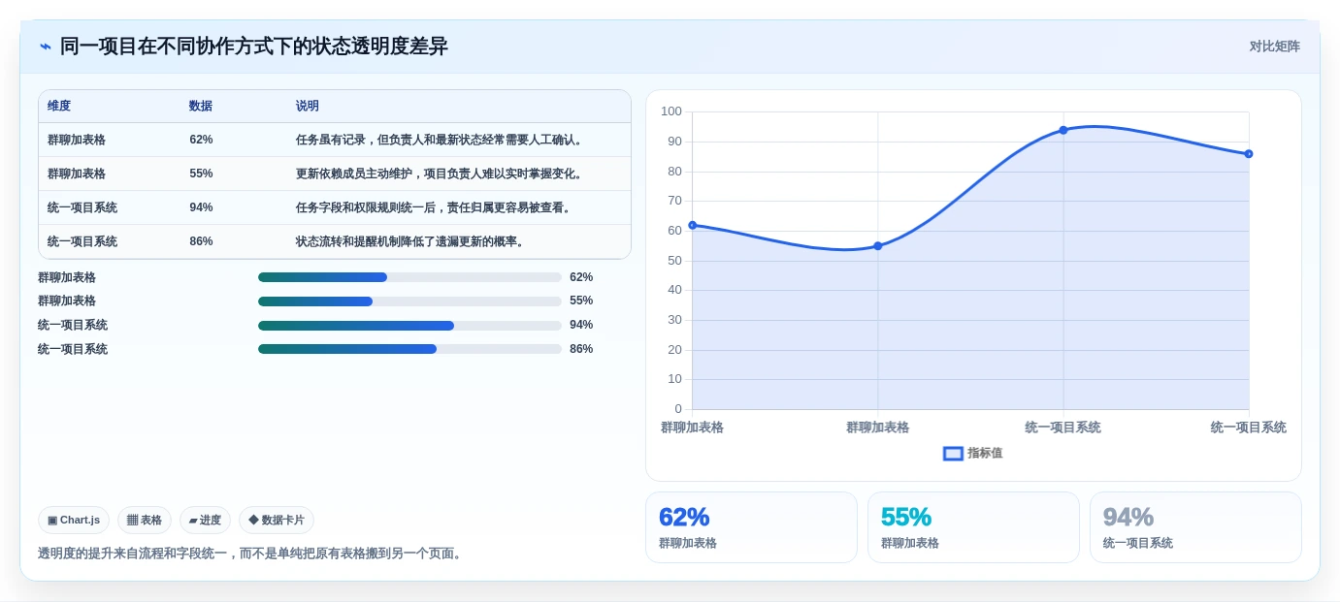Click the 对比矩阵 label in the header
The image size is (1340, 602).
[1274, 47]
